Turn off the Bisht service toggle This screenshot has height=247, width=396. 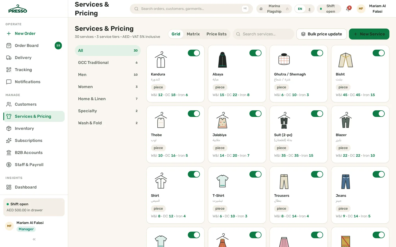tap(379, 53)
